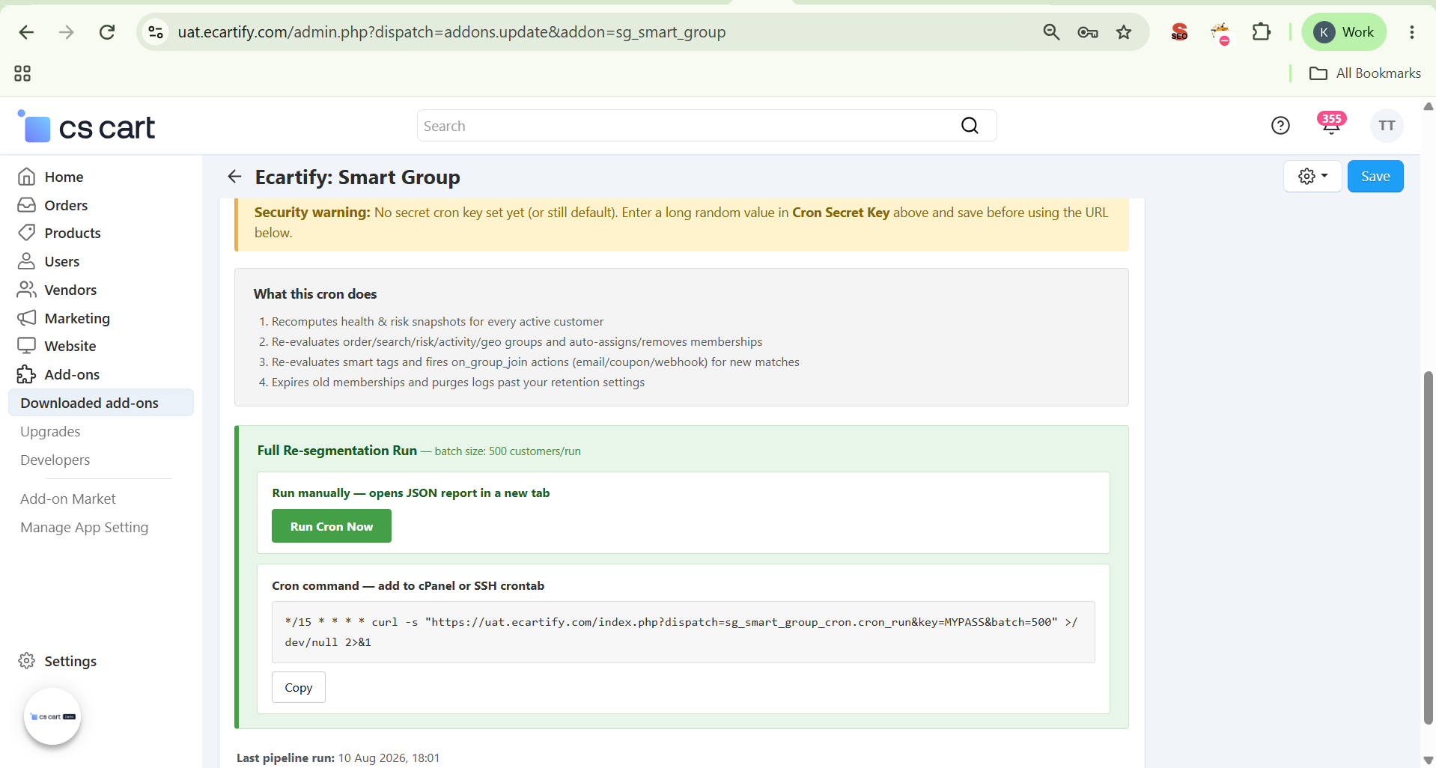Click the browser forward arrow
Viewport: 1436px width, 768px height.
pos(67,32)
